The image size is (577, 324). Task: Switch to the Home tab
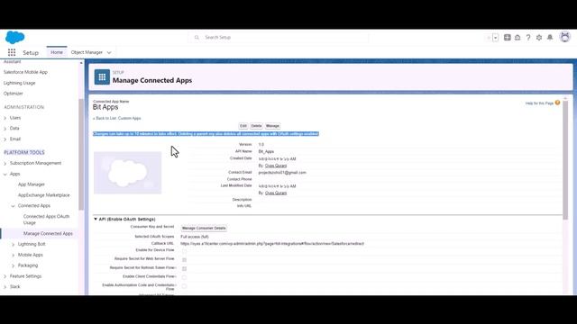(57, 52)
